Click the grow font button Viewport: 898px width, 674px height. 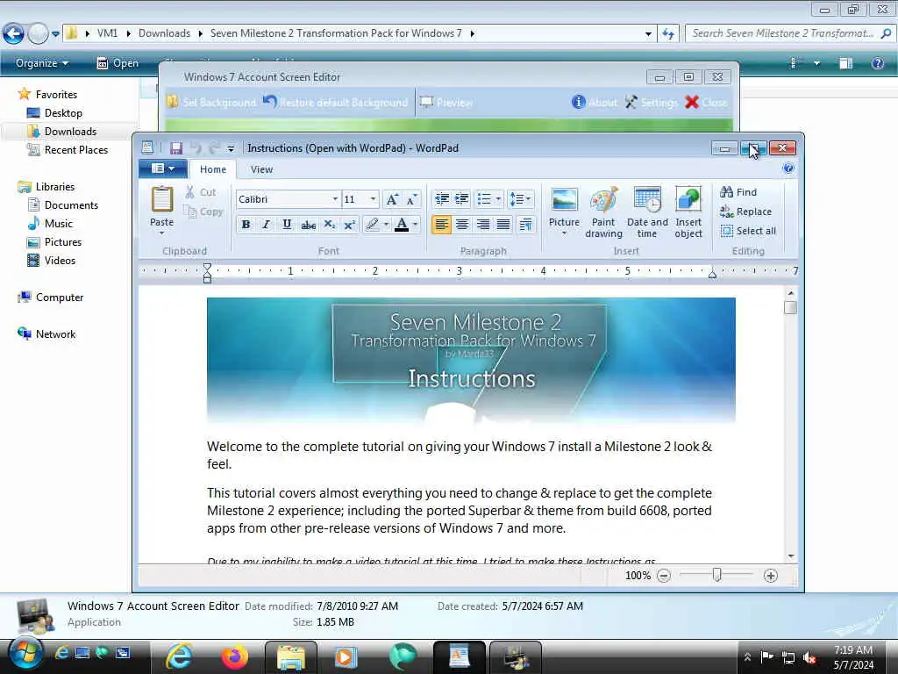[392, 199]
